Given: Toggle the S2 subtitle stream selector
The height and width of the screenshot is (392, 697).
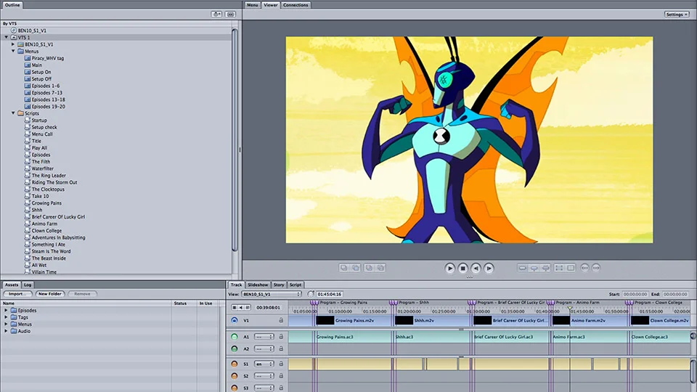Looking at the screenshot, I should pyautogui.click(x=235, y=376).
